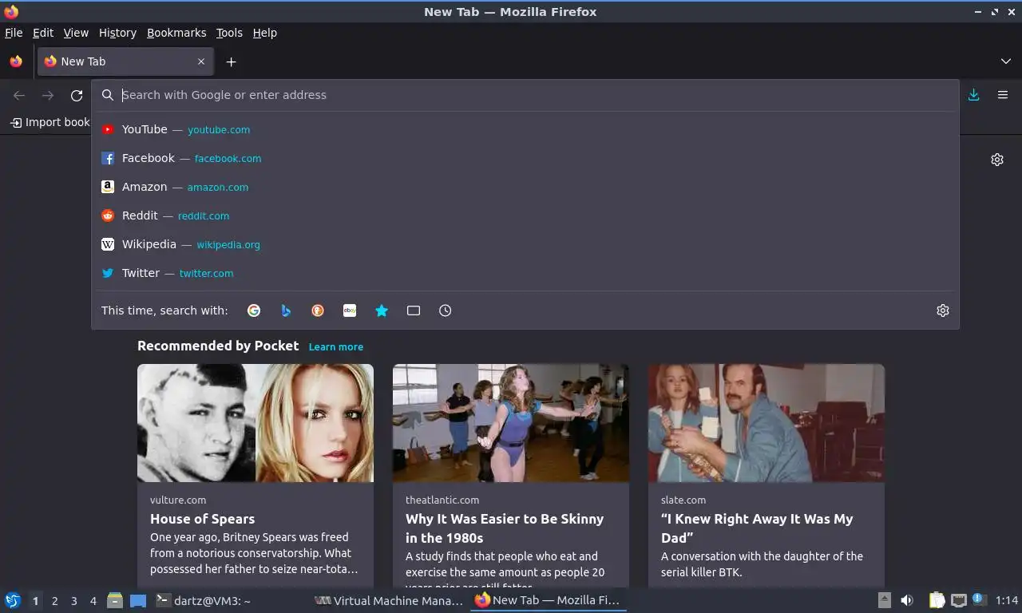Open the File menu
This screenshot has height=613, width=1022.
coord(14,33)
